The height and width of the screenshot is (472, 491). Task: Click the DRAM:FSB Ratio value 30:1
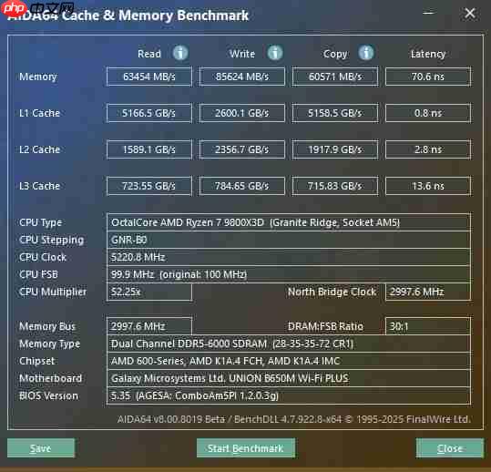tap(428, 326)
